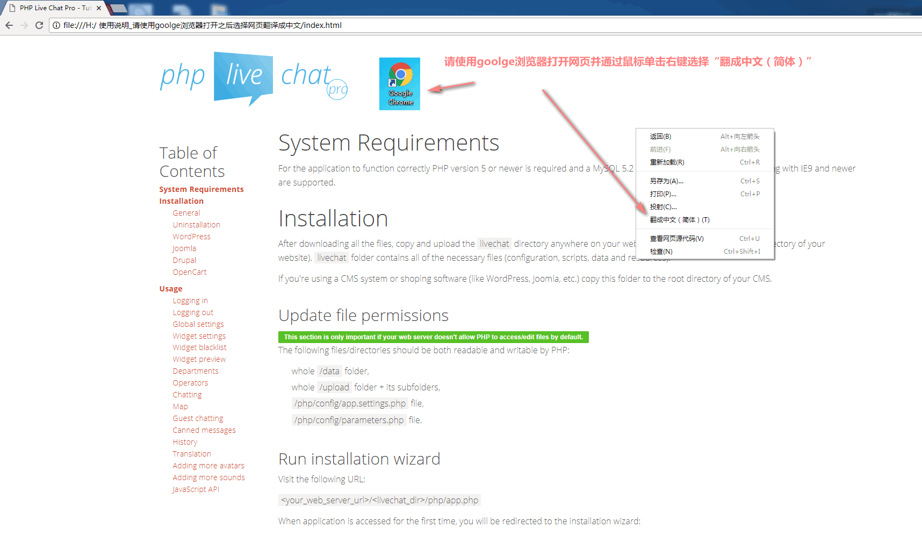The height and width of the screenshot is (542, 922).
Task: Go to the General section link
Action: click(186, 213)
